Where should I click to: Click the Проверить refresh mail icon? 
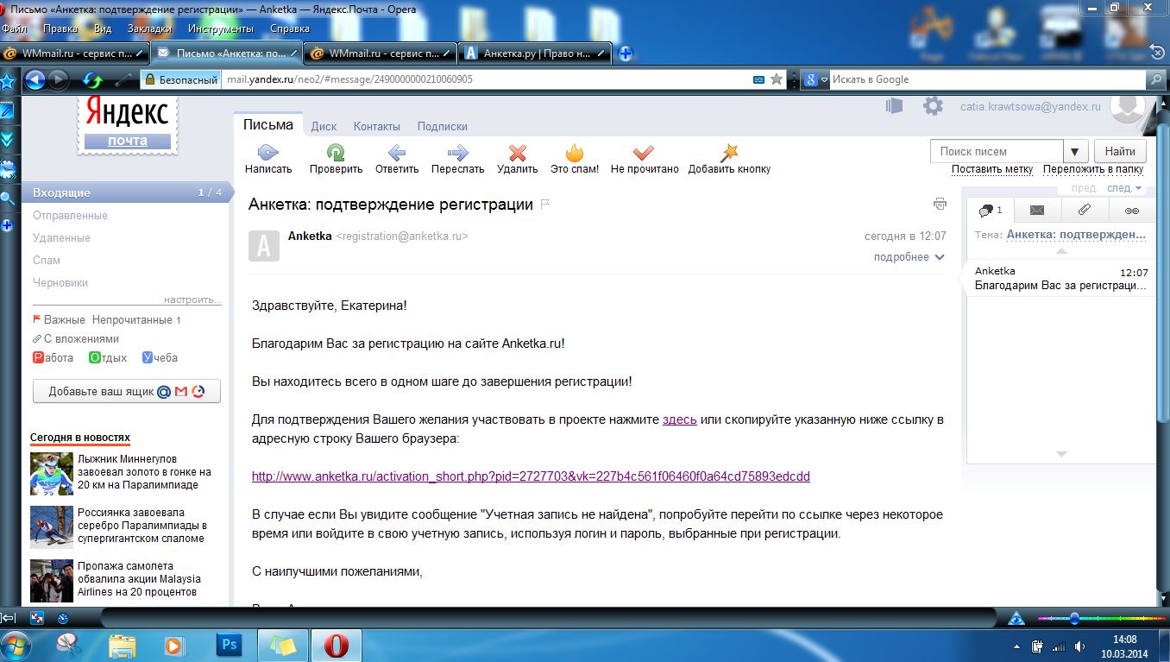click(336, 153)
